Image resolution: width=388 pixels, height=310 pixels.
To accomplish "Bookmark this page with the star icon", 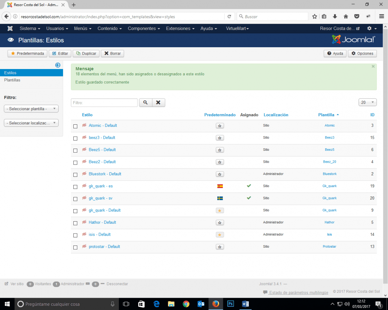I will [x=315, y=17].
